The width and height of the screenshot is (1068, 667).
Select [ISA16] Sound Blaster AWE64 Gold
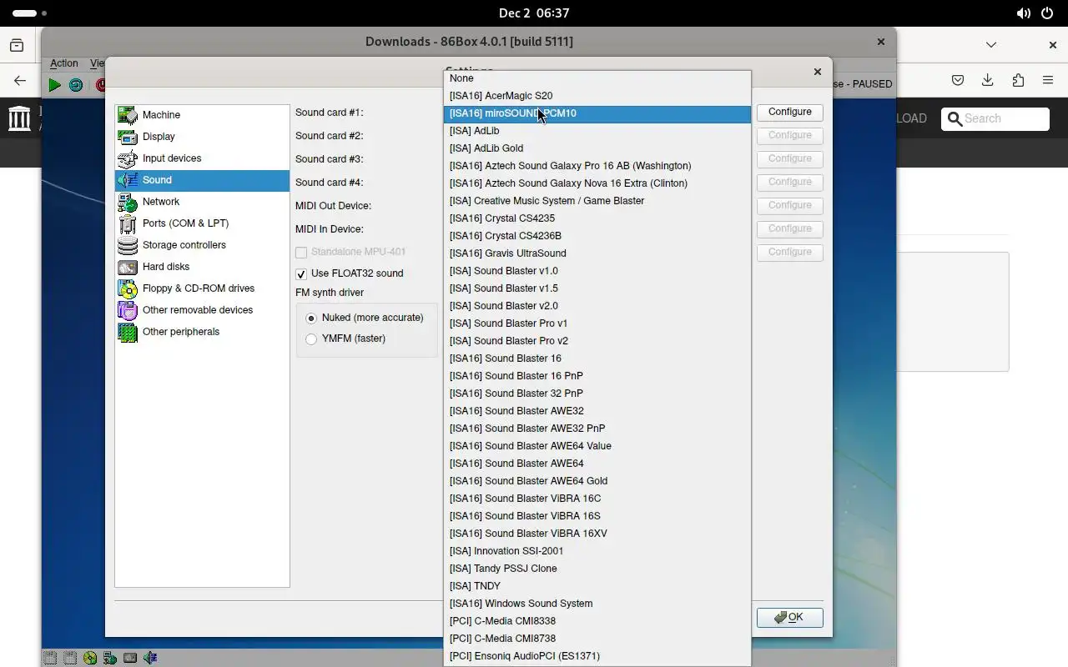click(597, 481)
